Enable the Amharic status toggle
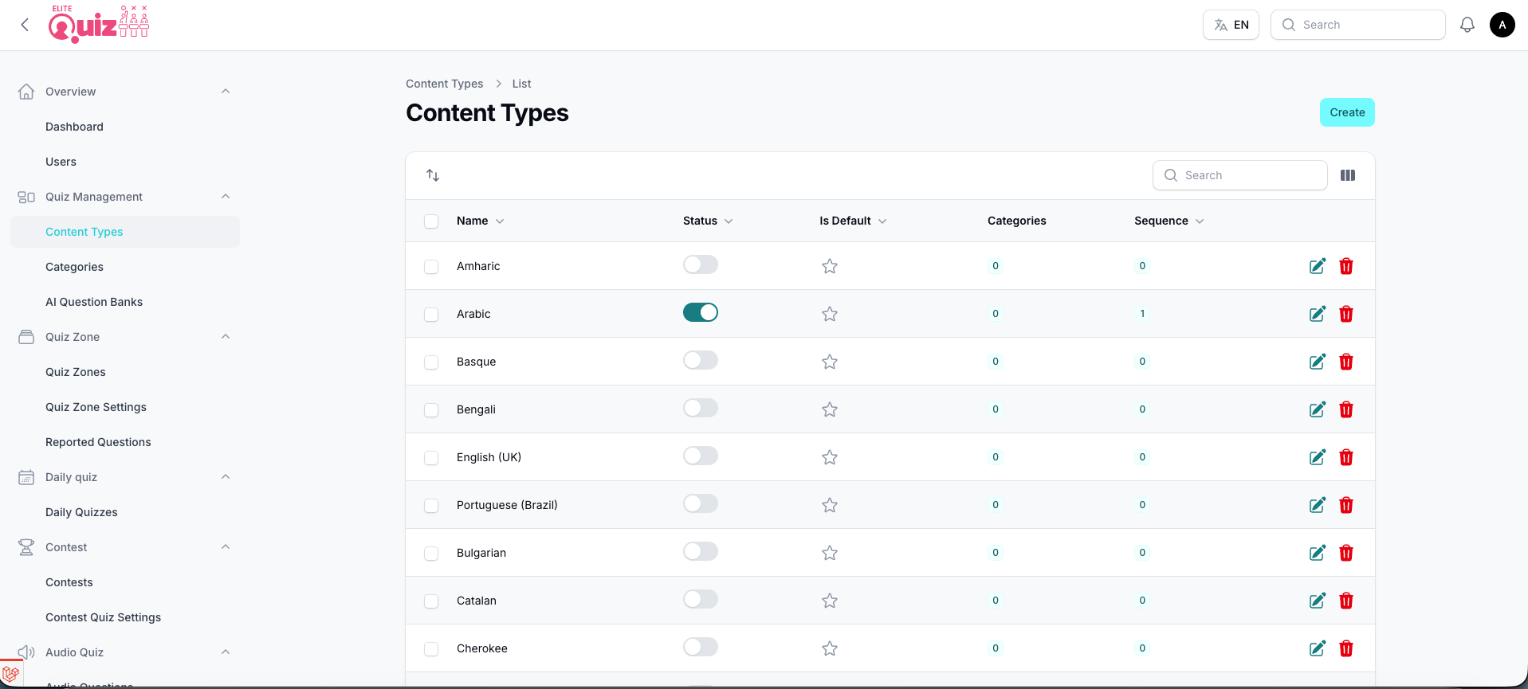 [x=701, y=264]
